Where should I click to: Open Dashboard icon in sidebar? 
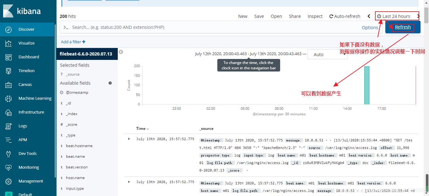(8, 57)
